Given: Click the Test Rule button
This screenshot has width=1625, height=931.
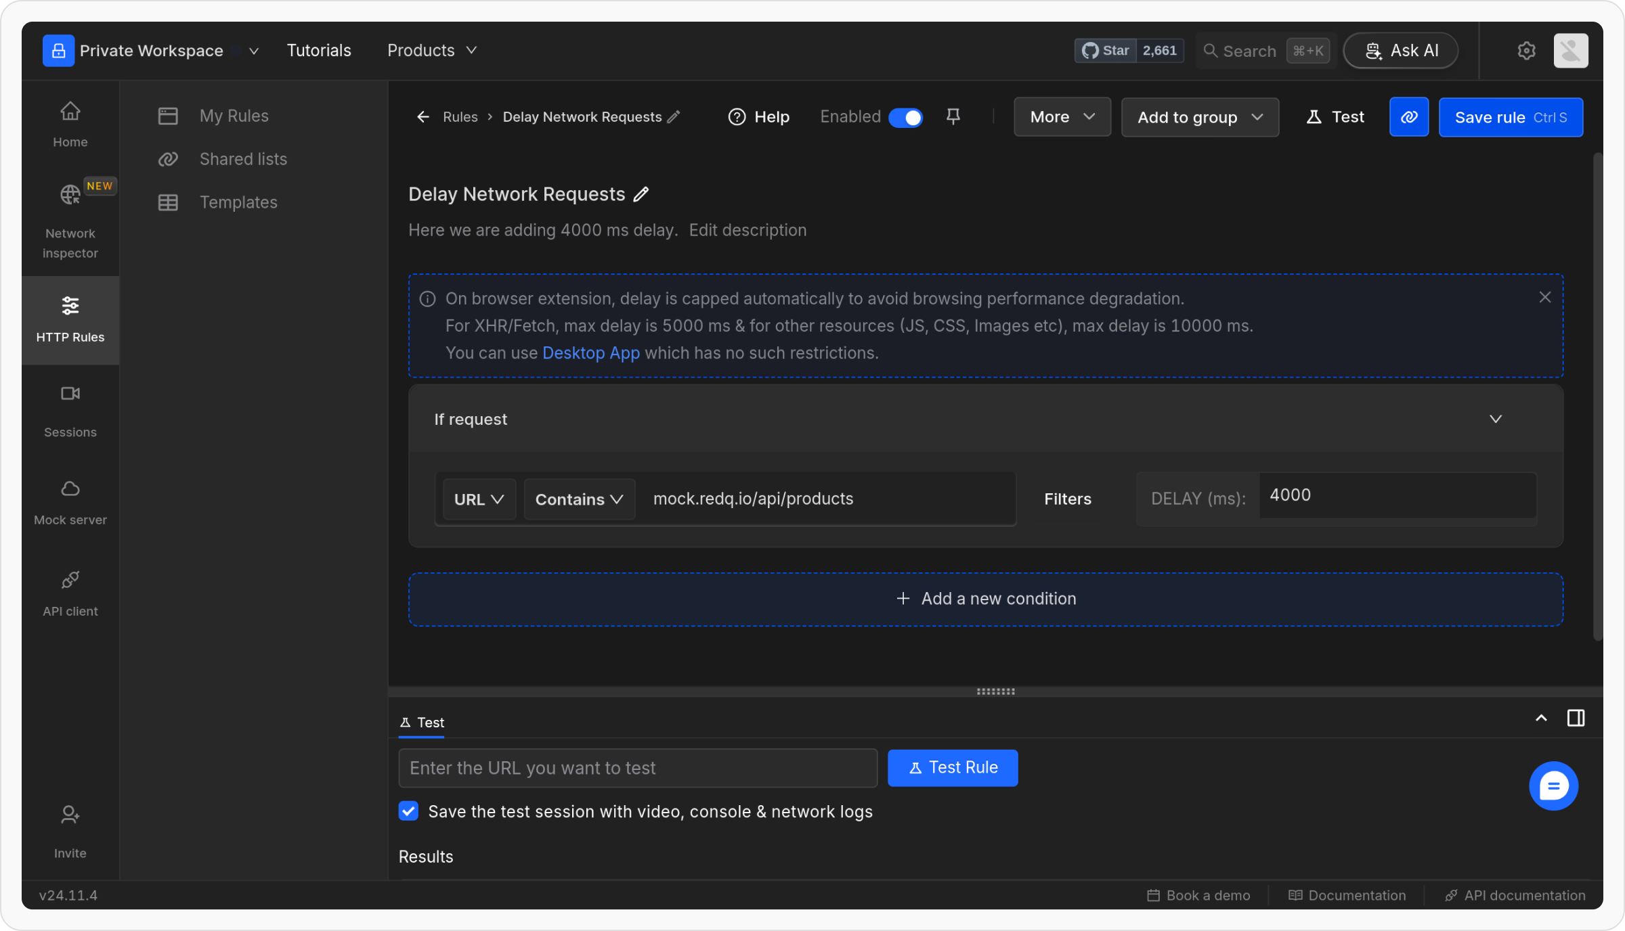Looking at the screenshot, I should [952, 768].
